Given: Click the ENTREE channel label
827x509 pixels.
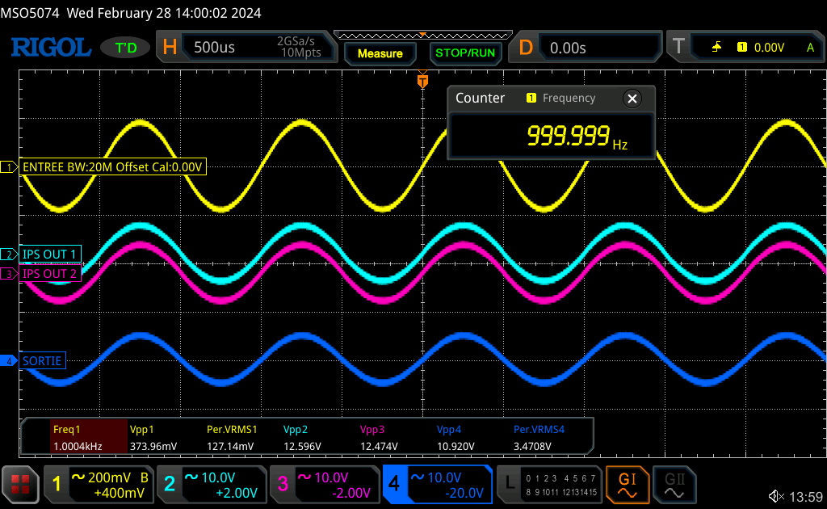Looking at the screenshot, I should click(112, 167).
